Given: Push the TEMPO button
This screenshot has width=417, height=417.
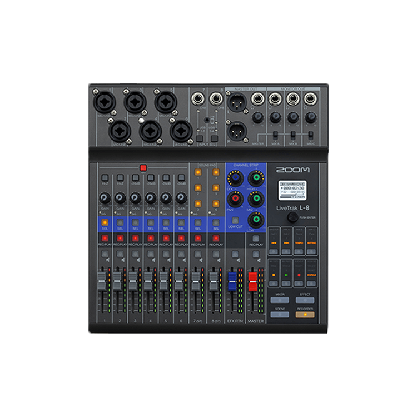Looking at the screenshot, I should click(x=299, y=251).
